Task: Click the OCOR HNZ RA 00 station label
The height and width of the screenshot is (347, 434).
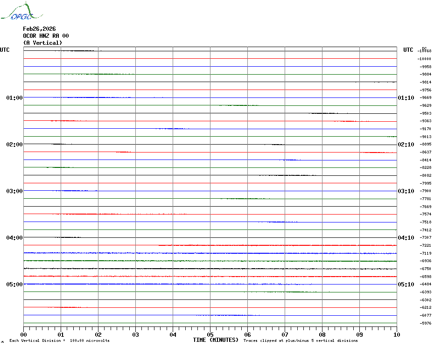Action: [46, 36]
